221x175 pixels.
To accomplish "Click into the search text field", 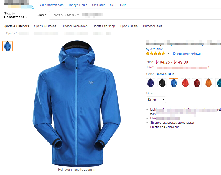I will [x=151, y=15].
